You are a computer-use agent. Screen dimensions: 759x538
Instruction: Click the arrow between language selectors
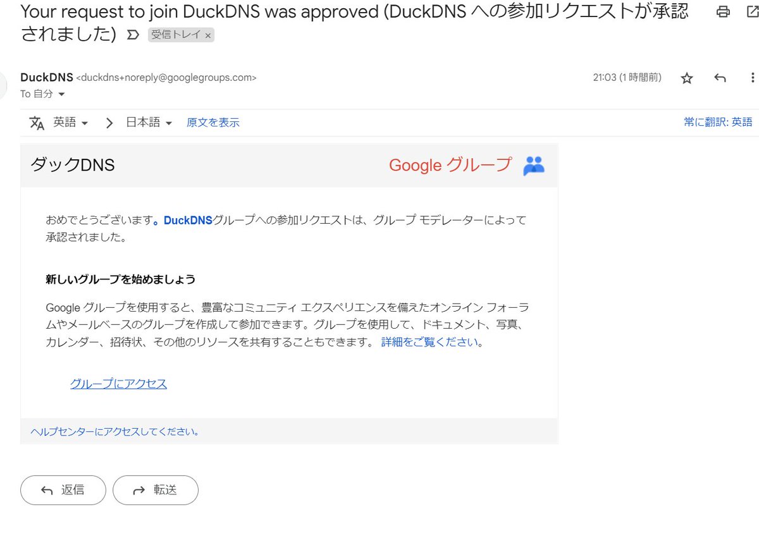pos(109,123)
